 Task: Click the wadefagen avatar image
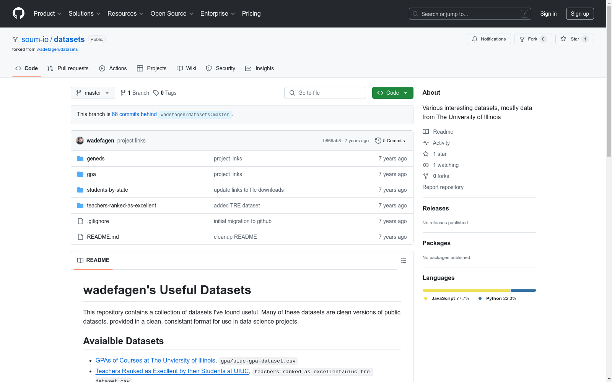80,141
